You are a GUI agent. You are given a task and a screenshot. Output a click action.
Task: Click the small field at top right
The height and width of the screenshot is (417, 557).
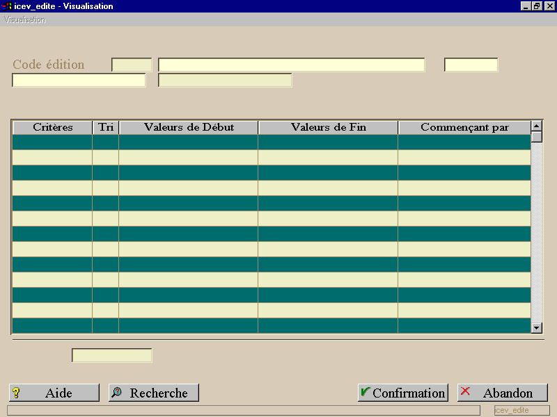tap(471, 65)
